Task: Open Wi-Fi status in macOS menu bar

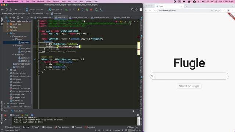Action: point(208,1)
